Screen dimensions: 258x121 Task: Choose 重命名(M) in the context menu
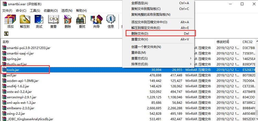(x=159, y=52)
